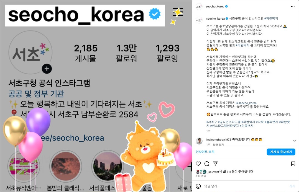Click the plus icon on profile picture
The image size is (299, 192).
(47, 69)
